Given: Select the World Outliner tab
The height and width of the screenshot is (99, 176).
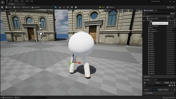Looking at the screenshot, I should coord(149,10).
